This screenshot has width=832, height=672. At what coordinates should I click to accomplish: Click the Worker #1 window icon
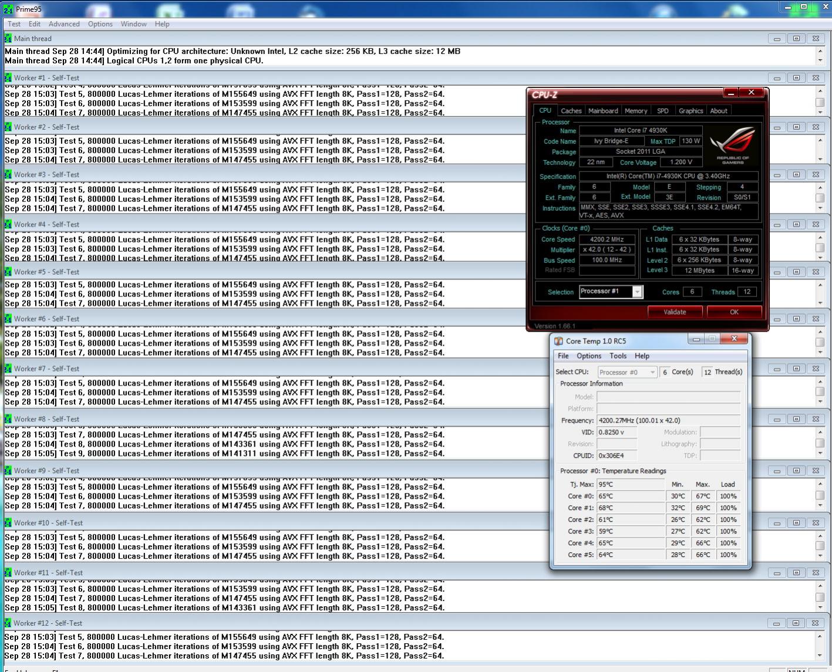8,77
